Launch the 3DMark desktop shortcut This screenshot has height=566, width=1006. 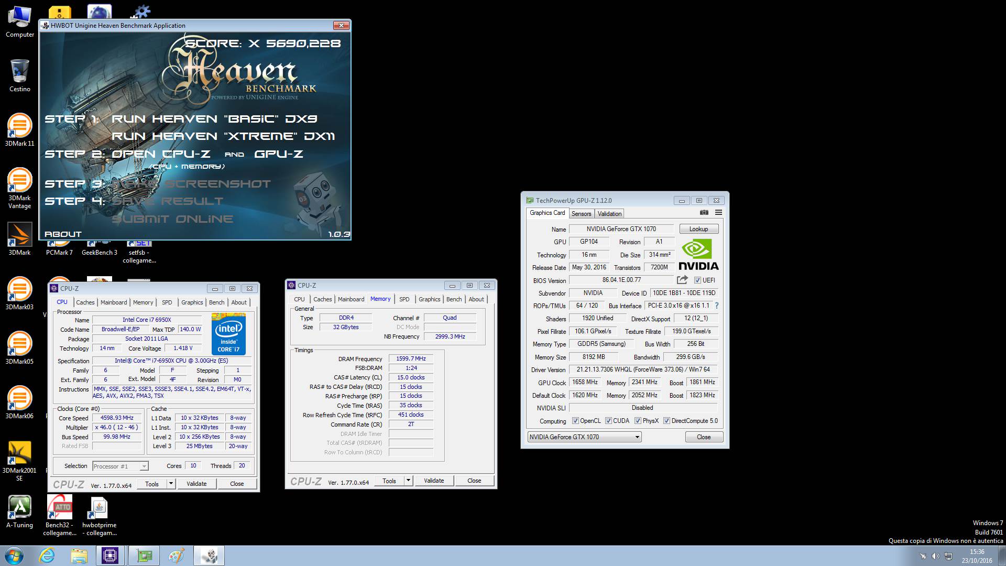[x=19, y=239]
